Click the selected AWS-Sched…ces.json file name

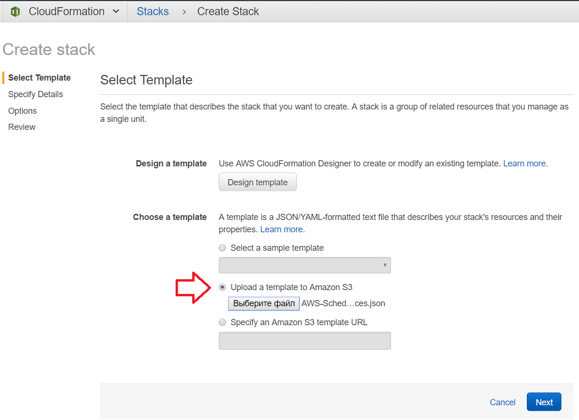click(x=344, y=303)
